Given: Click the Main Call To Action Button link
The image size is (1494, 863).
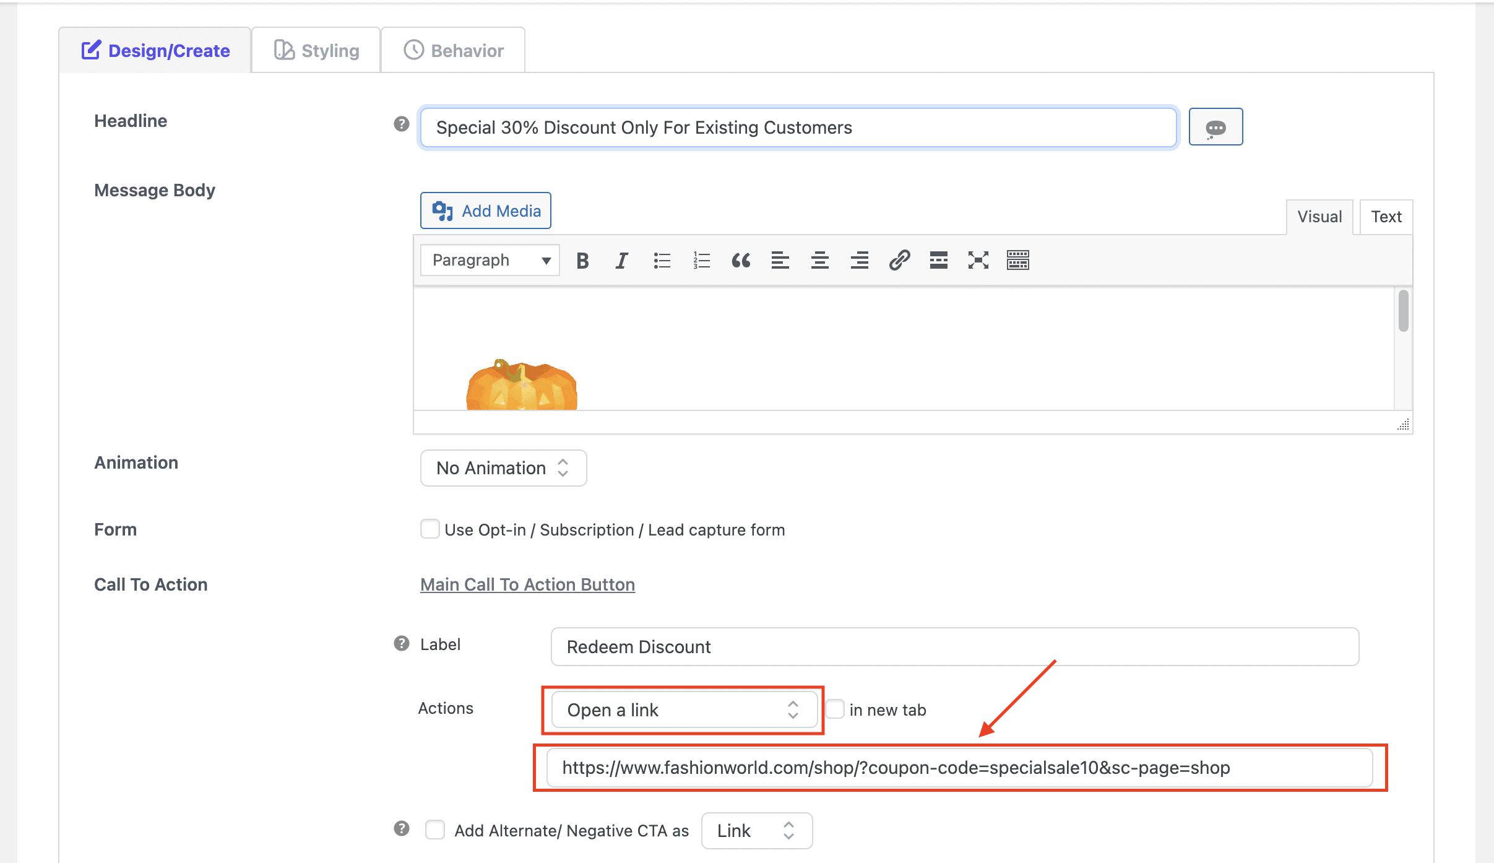Looking at the screenshot, I should pyautogui.click(x=527, y=584).
